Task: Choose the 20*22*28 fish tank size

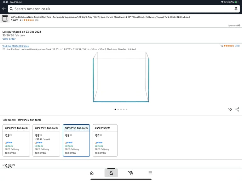Action: point(46,140)
